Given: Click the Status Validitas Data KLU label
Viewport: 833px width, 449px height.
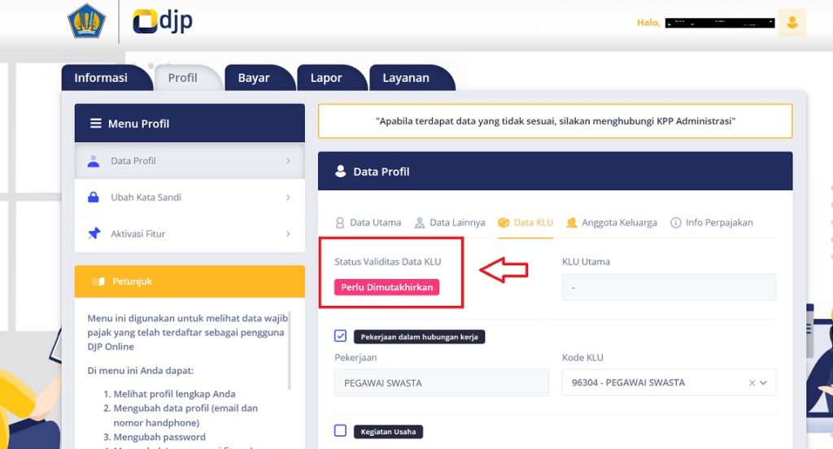Looking at the screenshot, I should pos(388,261).
